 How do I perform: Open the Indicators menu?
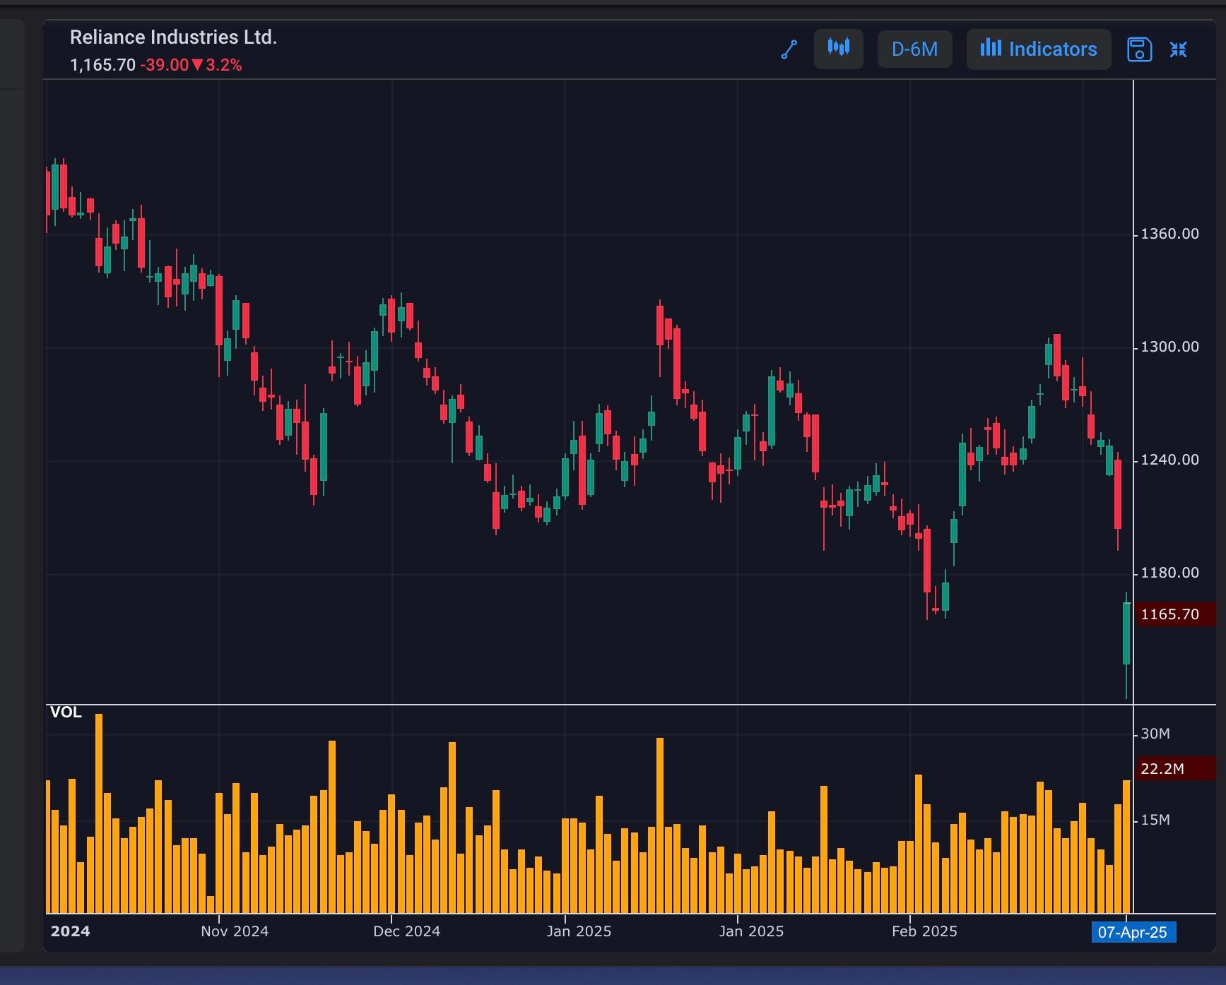(1039, 49)
